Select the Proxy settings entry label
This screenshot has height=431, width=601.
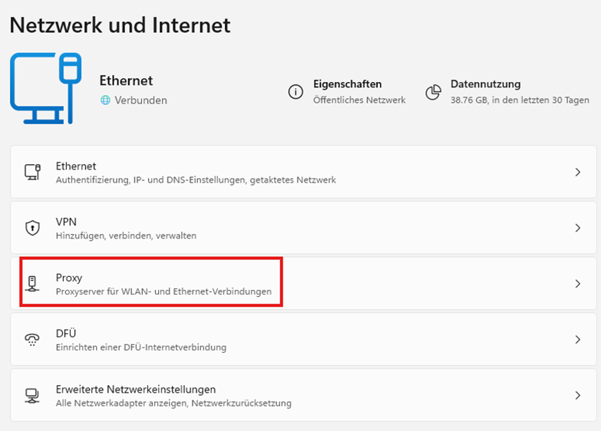69,278
